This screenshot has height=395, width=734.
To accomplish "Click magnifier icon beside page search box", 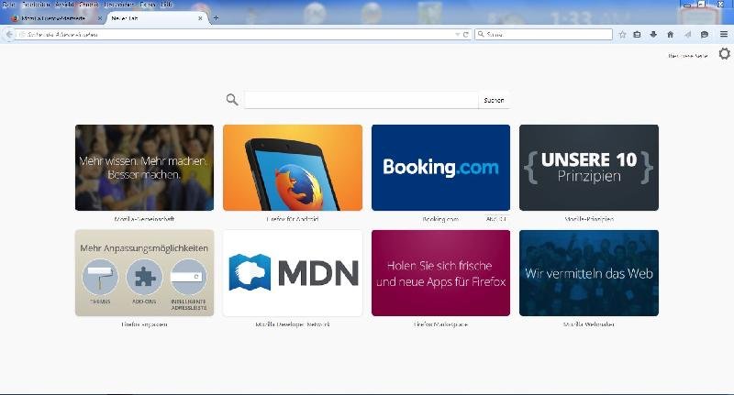I will pyautogui.click(x=232, y=100).
